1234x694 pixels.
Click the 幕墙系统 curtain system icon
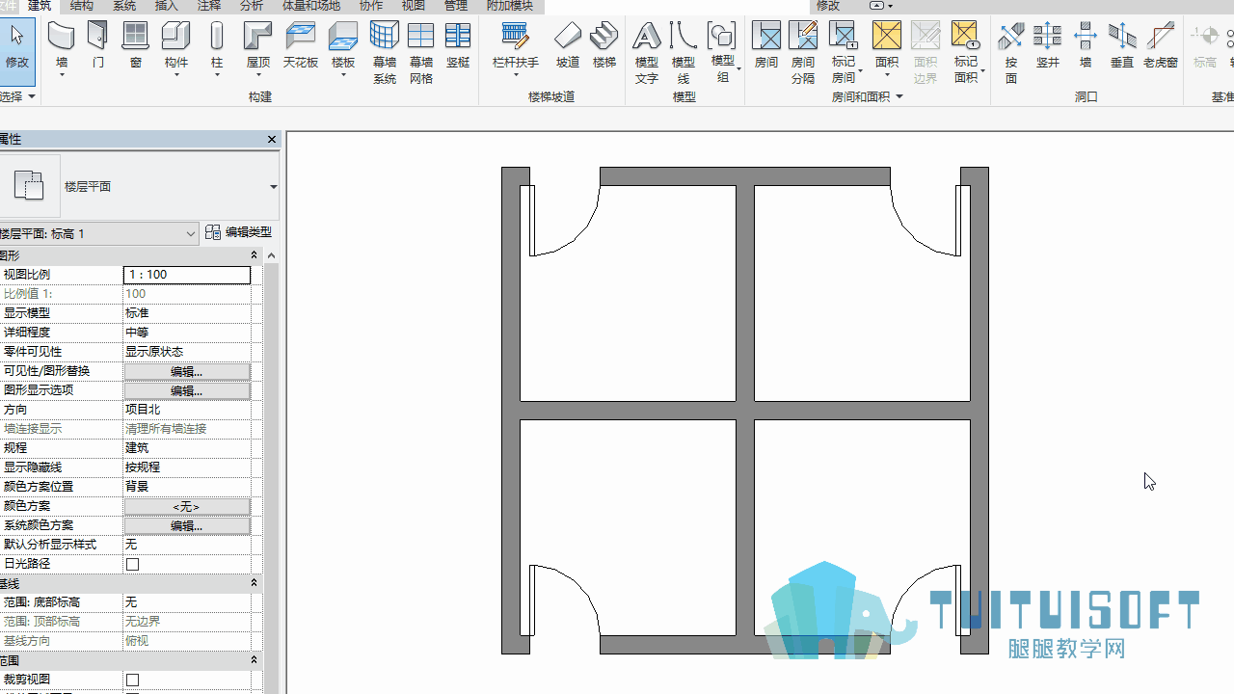pyautogui.click(x=385, y=37)
